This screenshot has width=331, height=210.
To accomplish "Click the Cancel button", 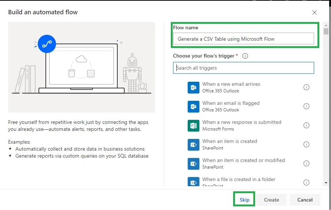I will [x=305, y=200].
